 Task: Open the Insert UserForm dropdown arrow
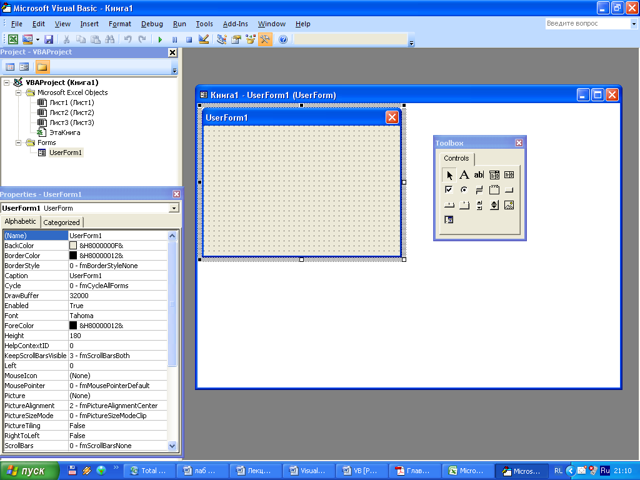pyautogui.click(x=37, y=39)
